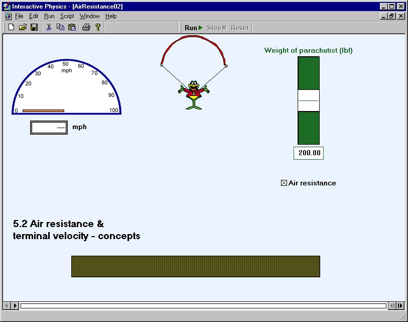Click the Cut scissors icon

pyautogui.click(x=49, y=27)
